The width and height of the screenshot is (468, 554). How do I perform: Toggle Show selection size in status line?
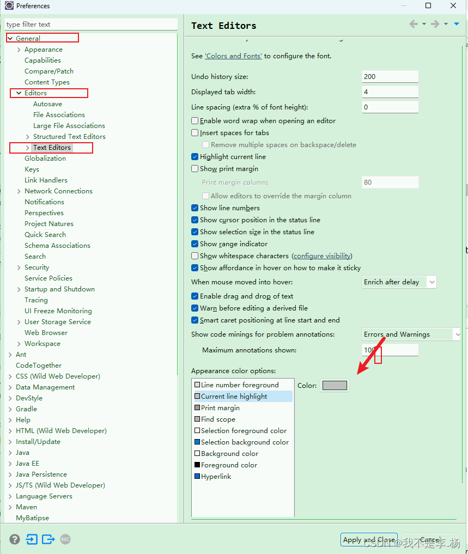coord(195,232)
